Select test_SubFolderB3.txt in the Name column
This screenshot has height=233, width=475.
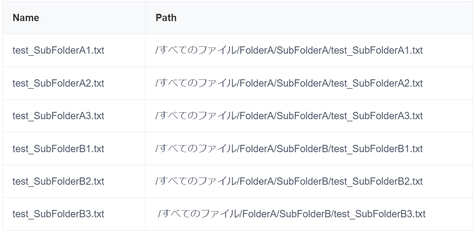[58, 214]
